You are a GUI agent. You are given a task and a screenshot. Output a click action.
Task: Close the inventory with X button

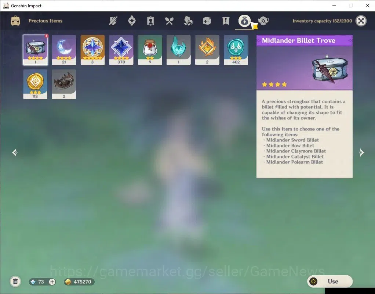pyautogui.click(x=361, y=21)
